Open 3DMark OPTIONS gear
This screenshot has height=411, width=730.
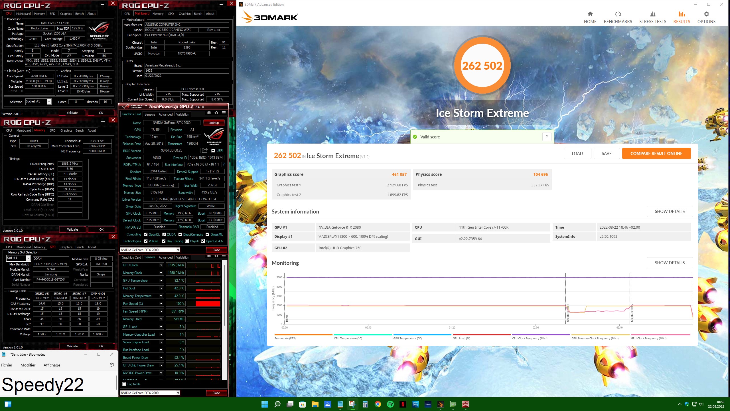(706, 17)
